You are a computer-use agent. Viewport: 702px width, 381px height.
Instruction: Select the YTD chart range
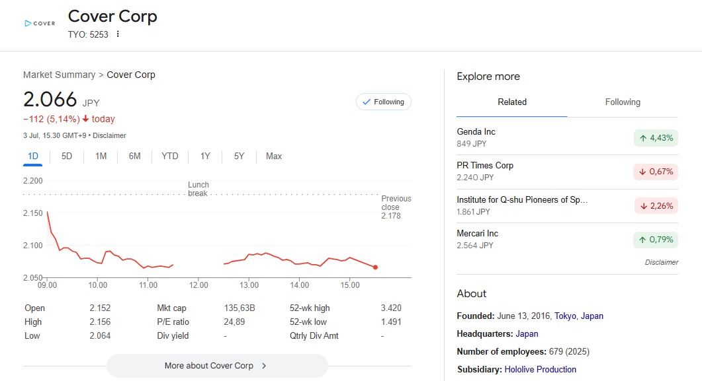[x=169, y=156]
